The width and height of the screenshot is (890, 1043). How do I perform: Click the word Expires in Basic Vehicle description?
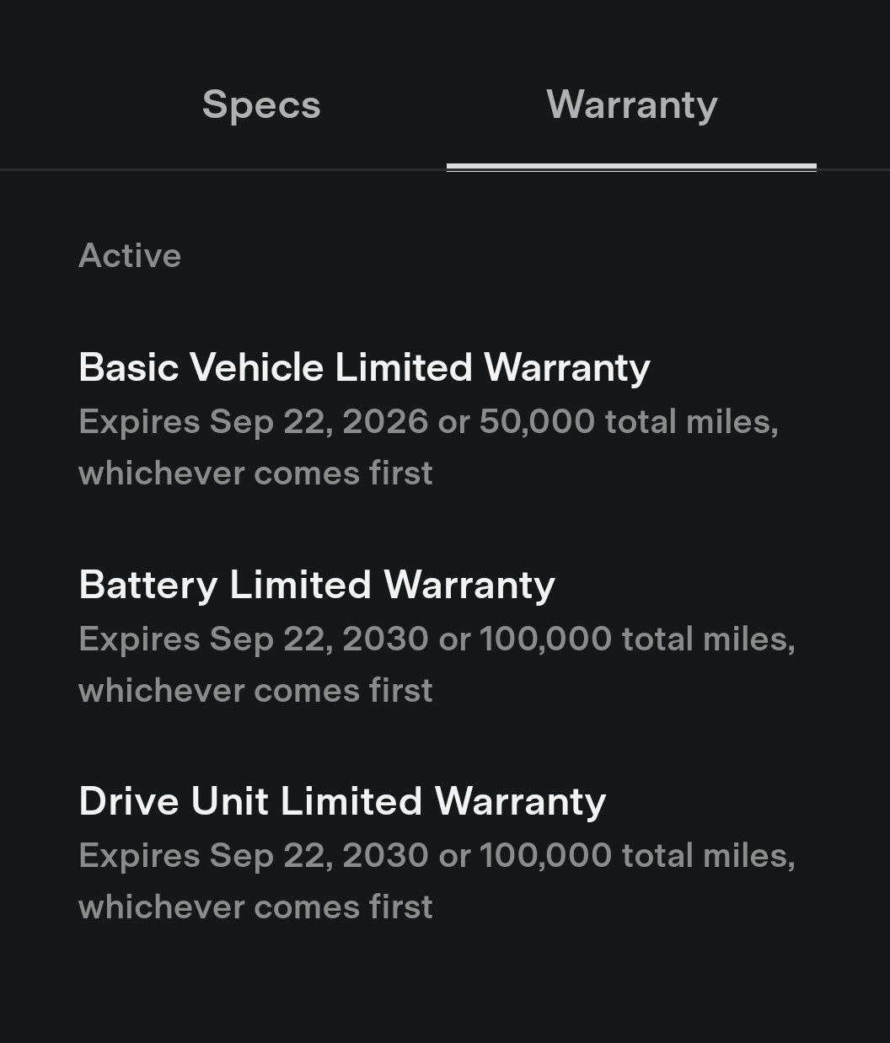coord(139,421)
